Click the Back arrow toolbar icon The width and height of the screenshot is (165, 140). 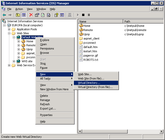click(x=4, y=15)
